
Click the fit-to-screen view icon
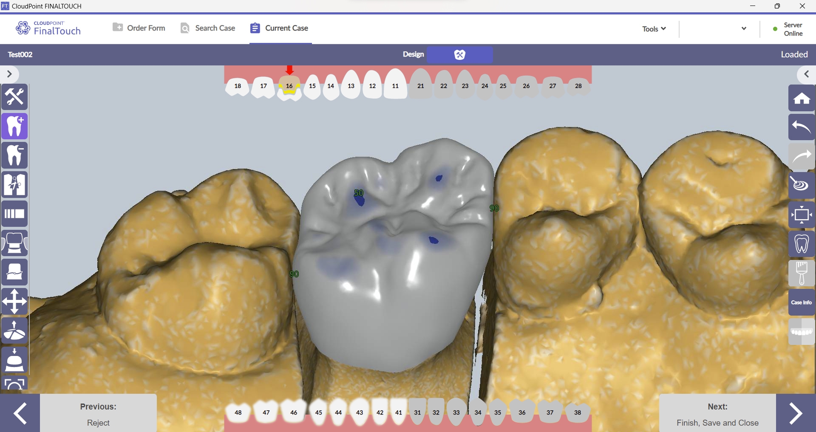[802, 215]
